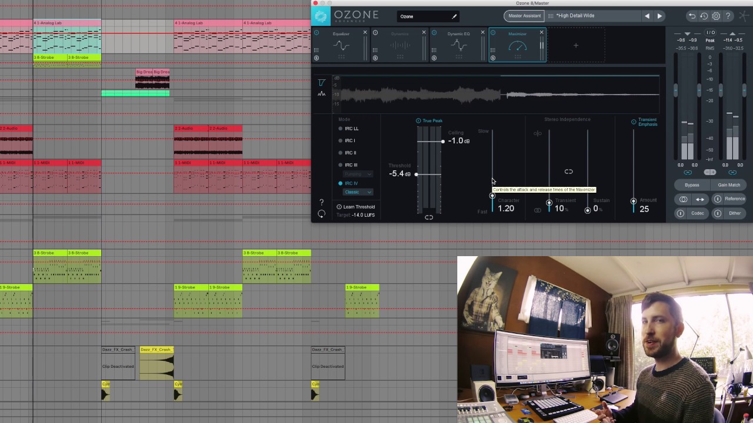The height and width of the screenshot is (423, 753).
Task: Enable Codec preview toggle
Action: pyautogui.click(x=681, y=213)
